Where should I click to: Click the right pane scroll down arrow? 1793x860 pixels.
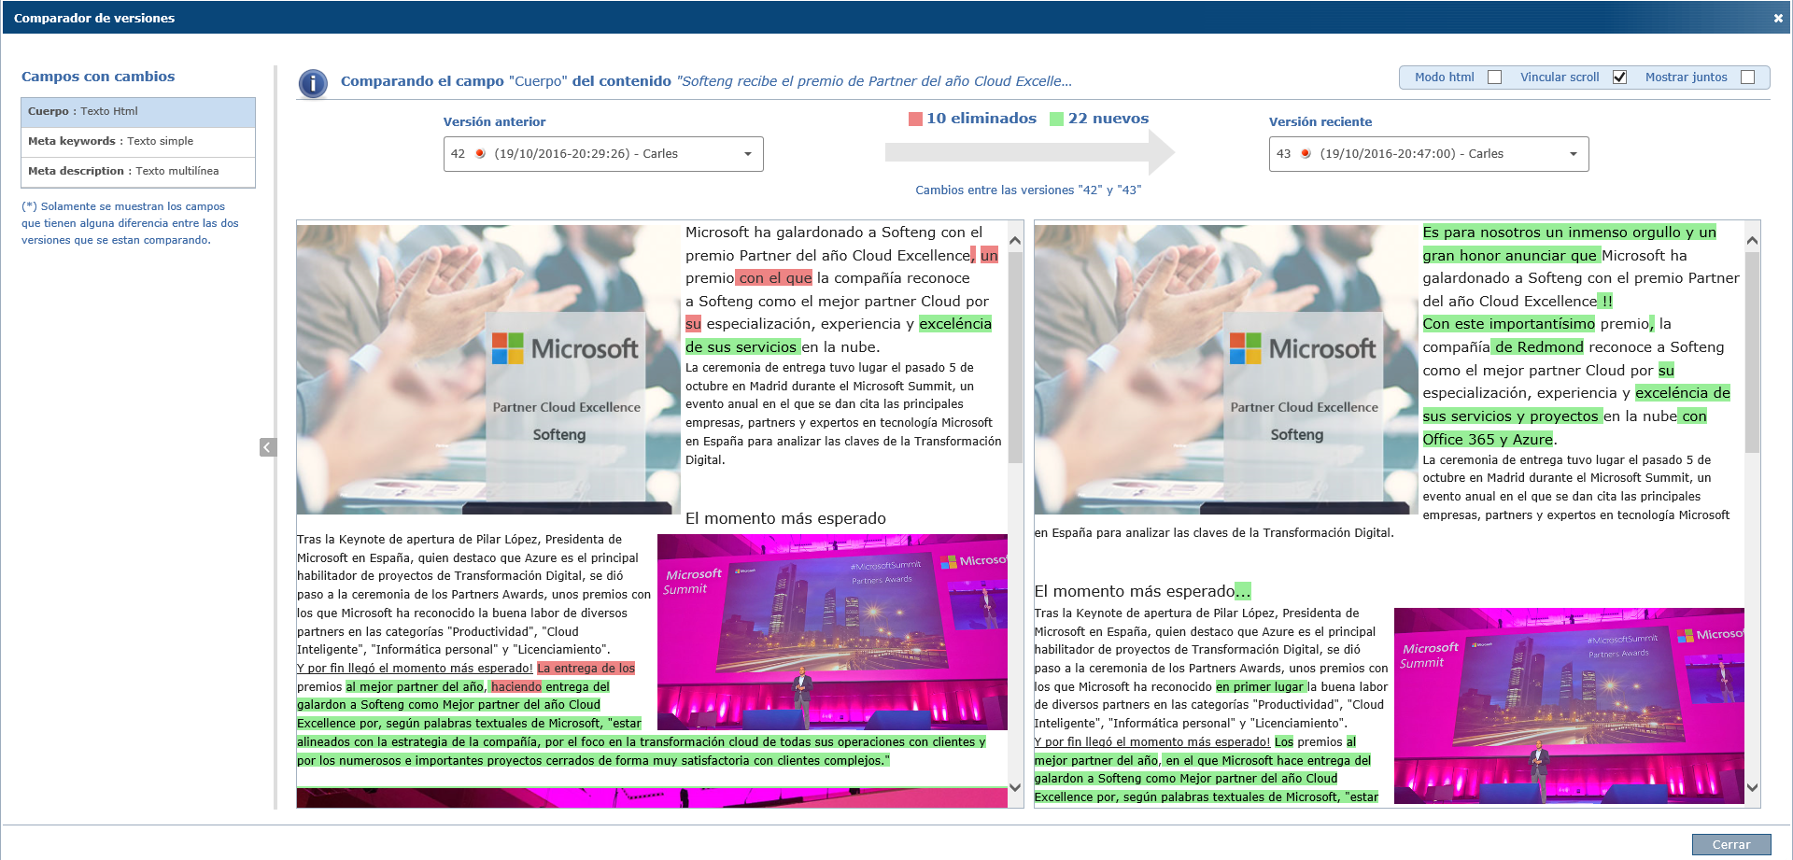[1752, 788]
